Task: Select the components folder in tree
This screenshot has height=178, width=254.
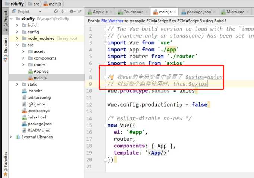Action: tap(45, 58)
